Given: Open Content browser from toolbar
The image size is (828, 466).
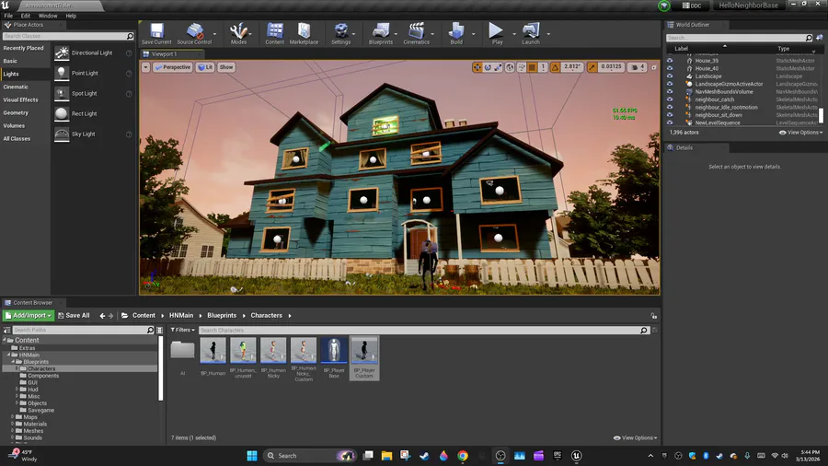Looking at the screenshot, I should 274,34.
